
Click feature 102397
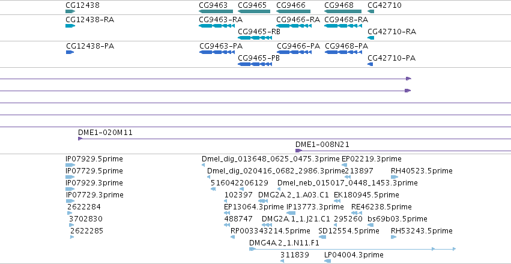click(238, 195)
